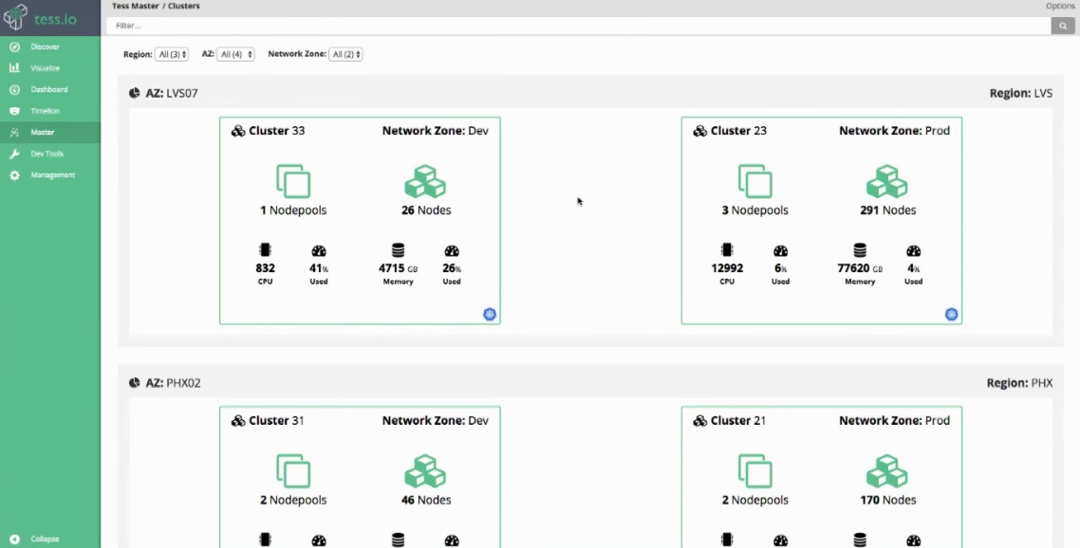
Task: Click the Nodes icon showing 291 Nodes
Action: click(886, 182)
